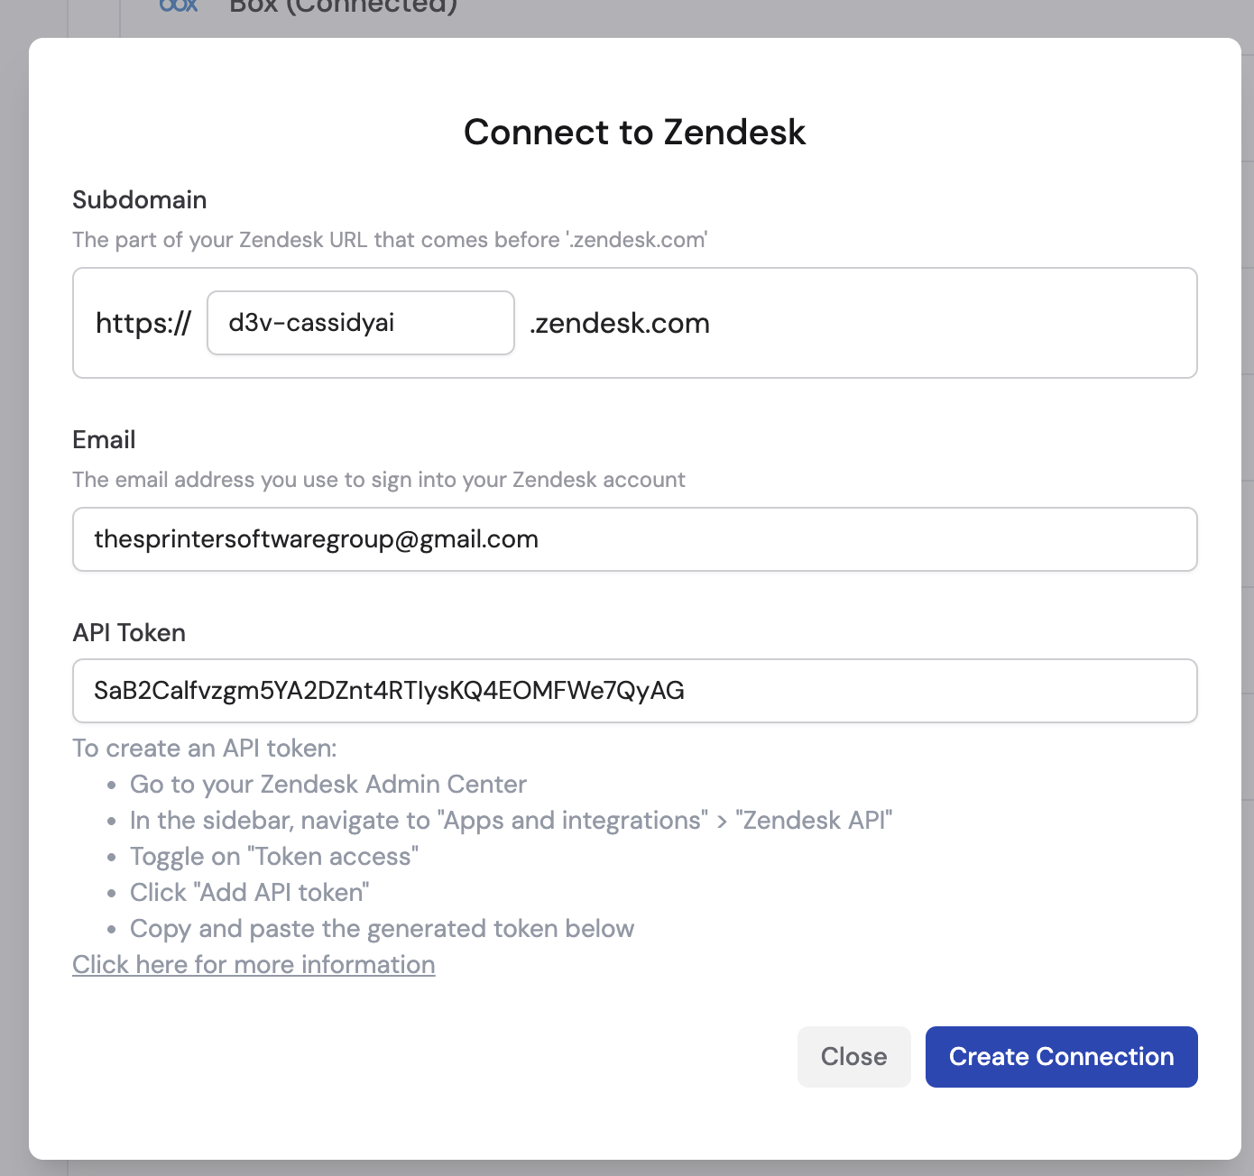1254x1176 pixels.
Task: Click the gray background outside the dialog
Action: pyautogui.click(x=14, y=586)
